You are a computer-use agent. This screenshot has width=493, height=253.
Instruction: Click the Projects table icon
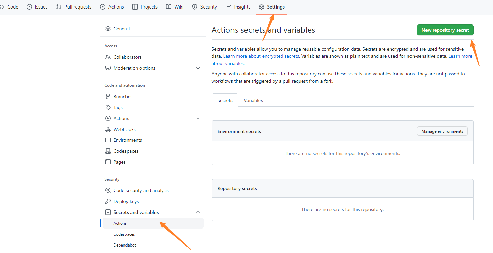135,7
